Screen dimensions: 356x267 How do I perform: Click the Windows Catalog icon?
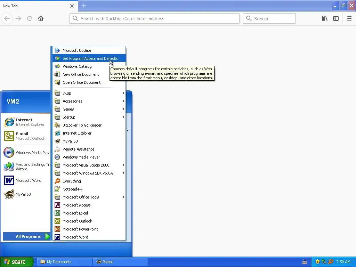(x=57, y=66)
